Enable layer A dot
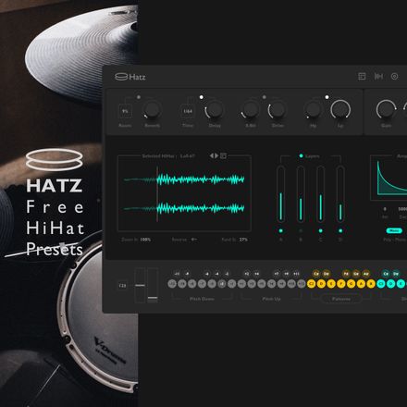Screen dimensions: 407x407 click(x=280, y=230)
